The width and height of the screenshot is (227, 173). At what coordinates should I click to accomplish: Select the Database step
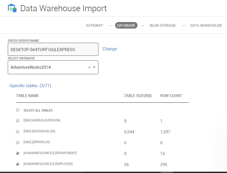[x=126, y=25]
